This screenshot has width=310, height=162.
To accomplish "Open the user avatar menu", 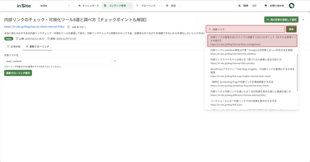I will pos(292,5).
